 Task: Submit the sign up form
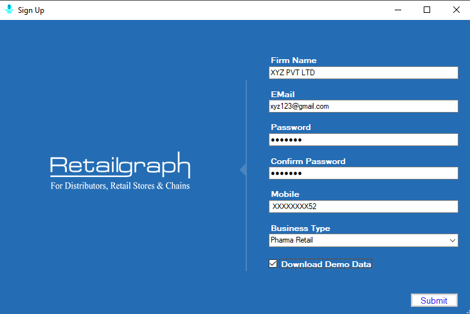pyautogui.click(x=434, y=300)
